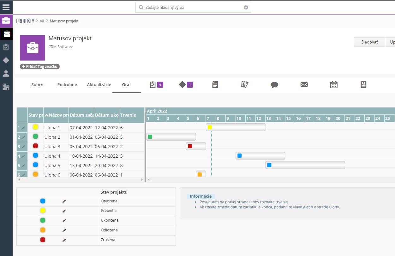
Task: Go to All breadcrumb link
Action: coord(42,21)
